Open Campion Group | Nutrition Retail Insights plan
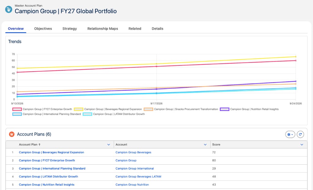This screenshot has width=313, height=190. pos(47,184)
